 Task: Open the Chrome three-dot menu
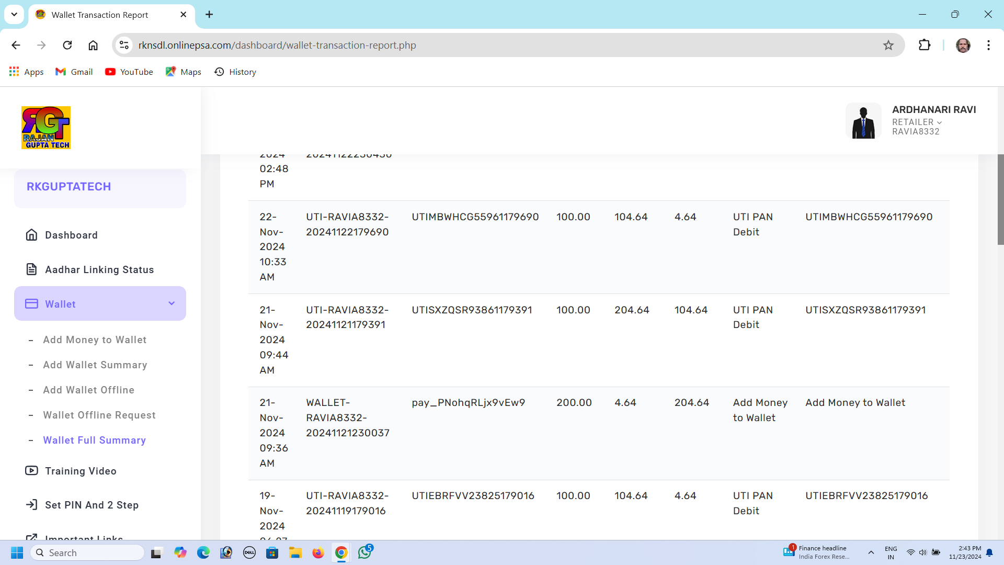[988, 46]
